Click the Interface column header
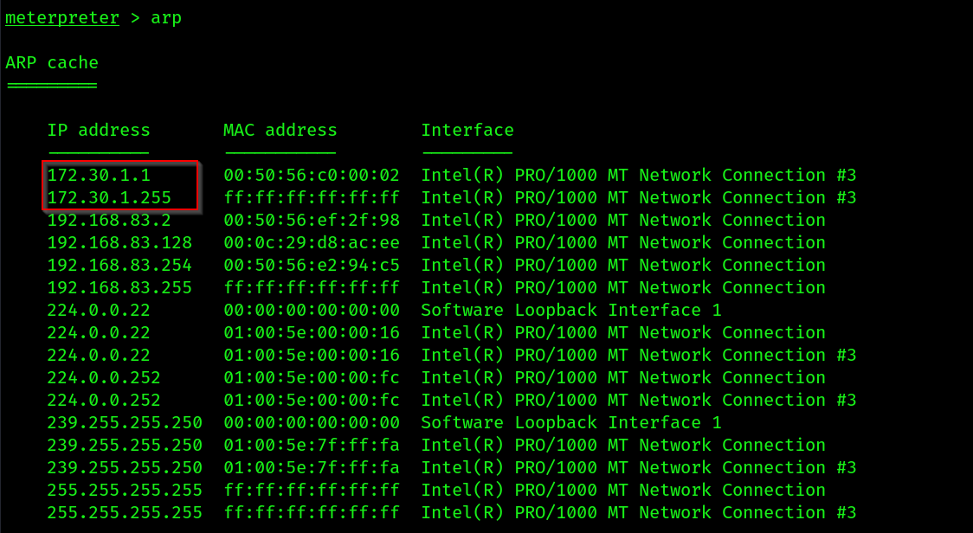This screenshot has width=973, height=533. pos(467,130)
